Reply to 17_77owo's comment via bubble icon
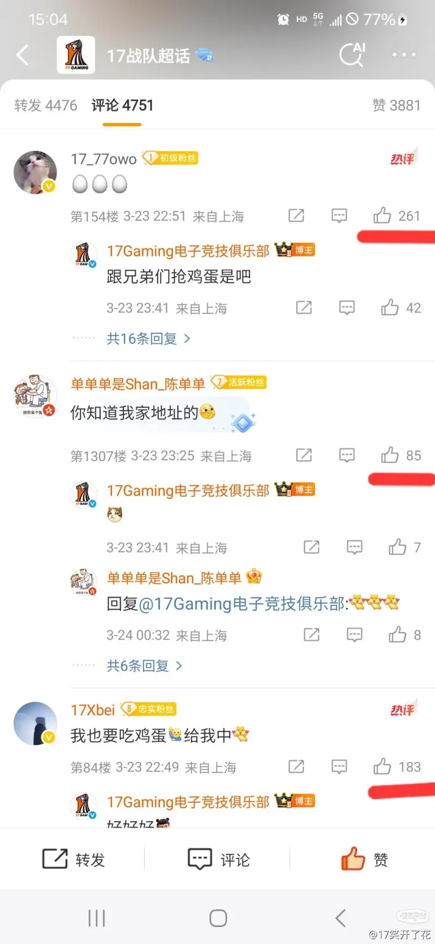Viewport: 435px width, 944px height. [339, 216]
